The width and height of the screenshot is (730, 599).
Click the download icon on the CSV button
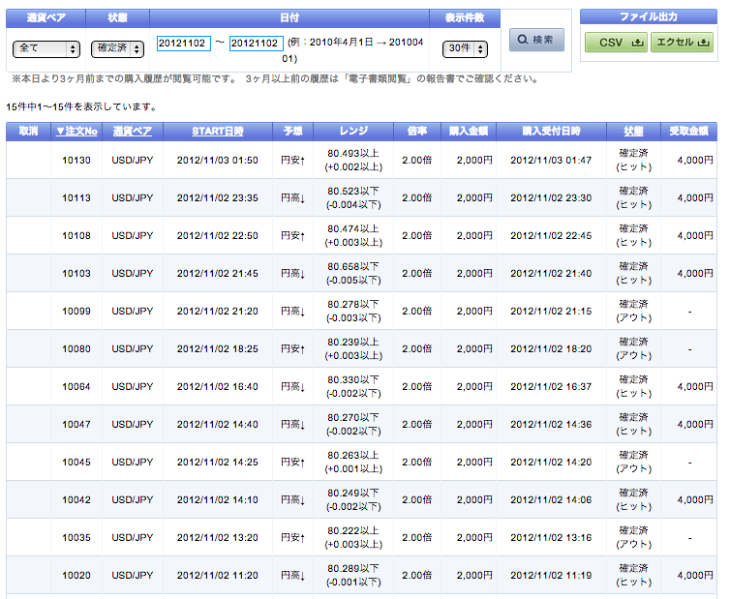pos(637,43)
